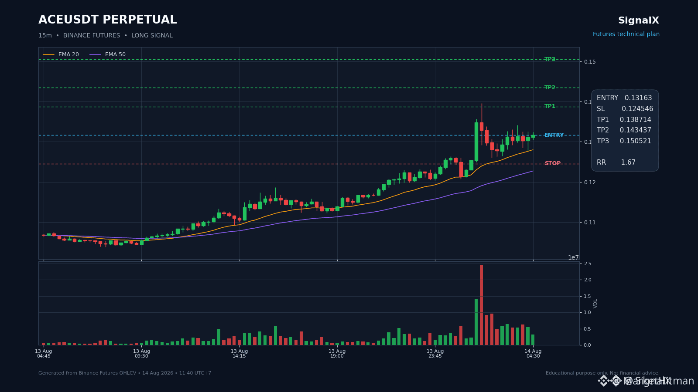Select the ENTRY 0.13163 row in info box
This screenshot has width=698, height=392.
[624, 98]
